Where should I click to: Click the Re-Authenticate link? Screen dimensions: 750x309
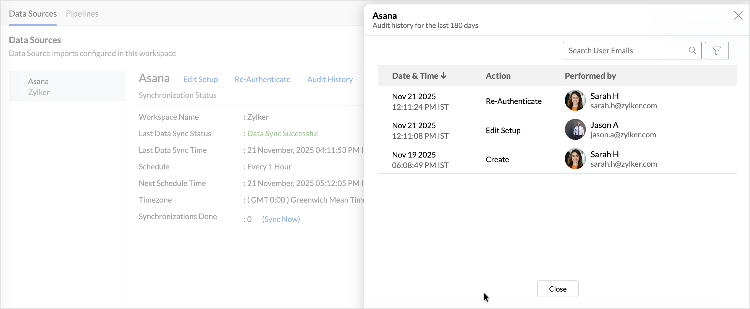click(262, 79)
